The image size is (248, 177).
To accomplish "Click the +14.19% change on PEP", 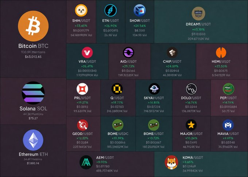I will pos(228,103).
